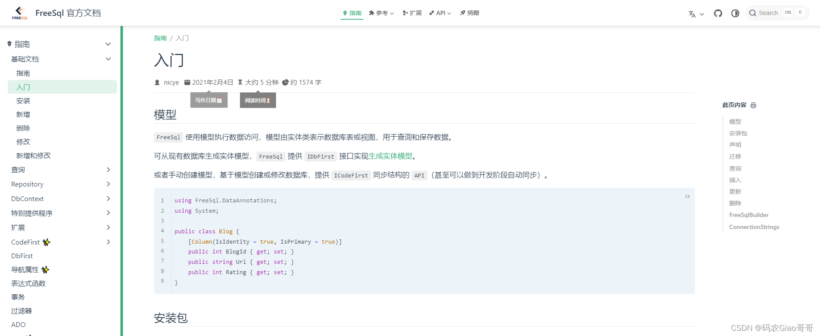The width and height of the screenshot is (820, 336).
Task: Jump to 安装包 in table of contents
Action: [x=738, y=133]
